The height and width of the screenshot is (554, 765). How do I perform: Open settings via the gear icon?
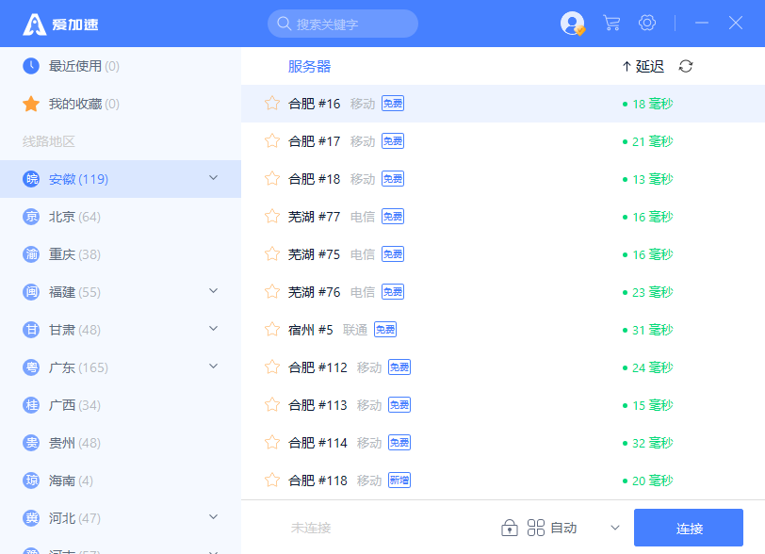tap(647, 23)
